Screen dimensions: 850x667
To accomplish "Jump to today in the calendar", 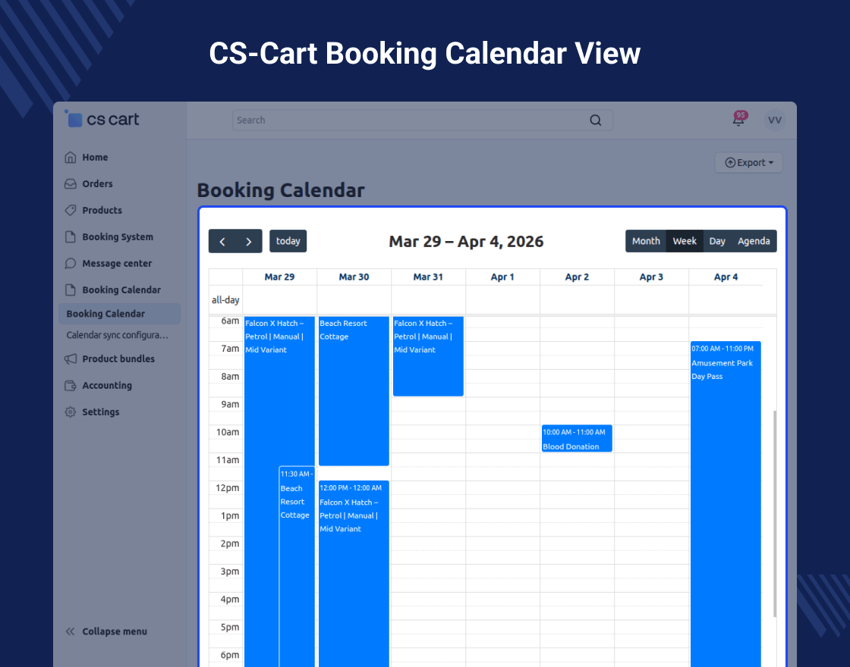I will (288, 241).
